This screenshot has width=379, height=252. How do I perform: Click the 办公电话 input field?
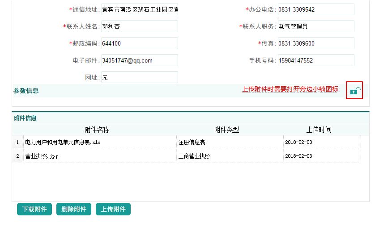315,9
